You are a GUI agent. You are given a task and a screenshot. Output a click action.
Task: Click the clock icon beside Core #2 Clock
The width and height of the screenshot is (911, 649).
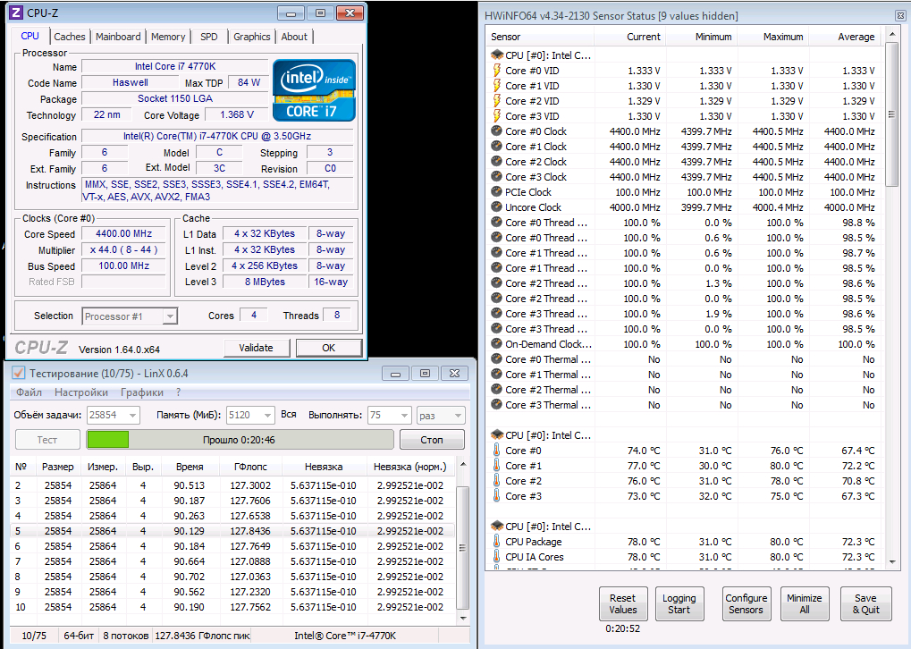(x=497, y=161)
